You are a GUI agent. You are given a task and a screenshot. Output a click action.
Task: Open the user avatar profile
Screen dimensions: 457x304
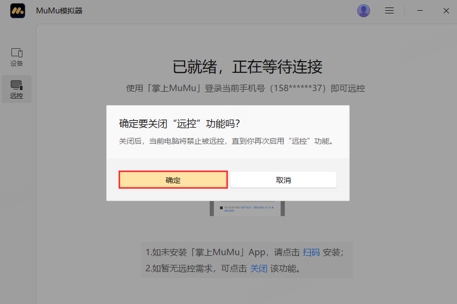pos(364,11)
